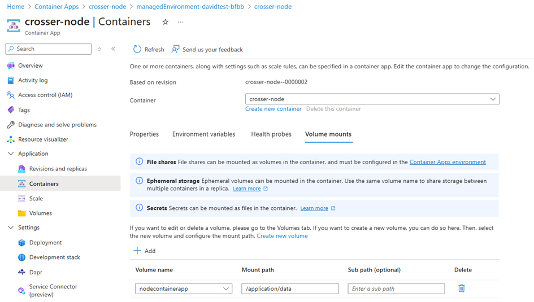Switch to the Environment variables tab
Image resolution: width=534 pixels, height=302 pixels.
click(x=203, y=134)
